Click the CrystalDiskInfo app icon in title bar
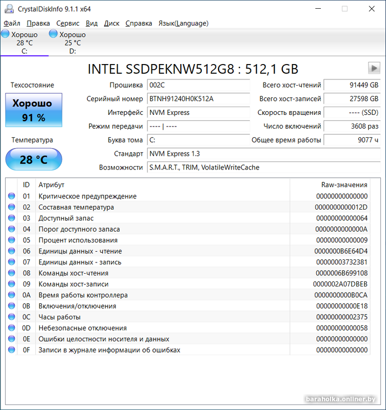This screenshot has width=386, height=410. tap(9, 9)
